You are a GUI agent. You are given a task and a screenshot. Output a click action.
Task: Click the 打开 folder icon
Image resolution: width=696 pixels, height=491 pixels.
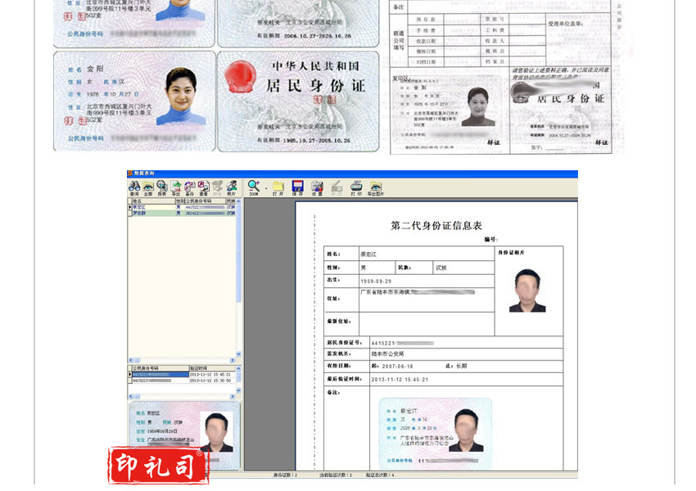278,187
